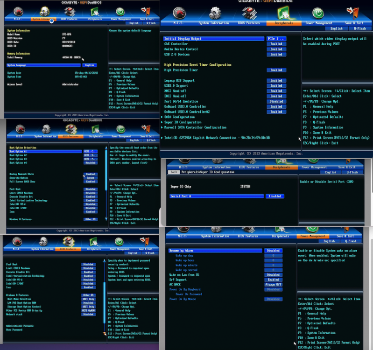Image resolution: width=373 pixels, height=350 pixels.
Task: Click scrollbar thumb in Boot Option Priorities screen
Action: 106,170
